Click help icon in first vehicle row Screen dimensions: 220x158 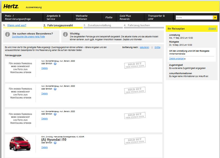[x=55, y=63]
